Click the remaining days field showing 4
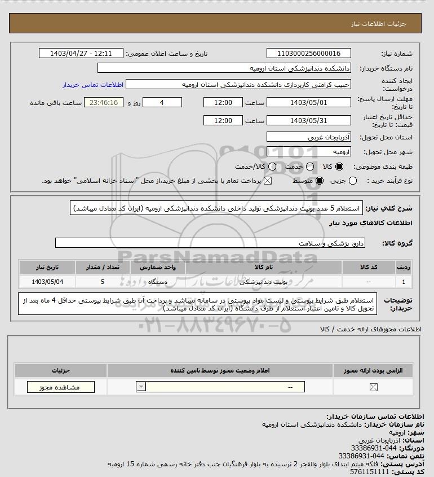 pos(162,103)
